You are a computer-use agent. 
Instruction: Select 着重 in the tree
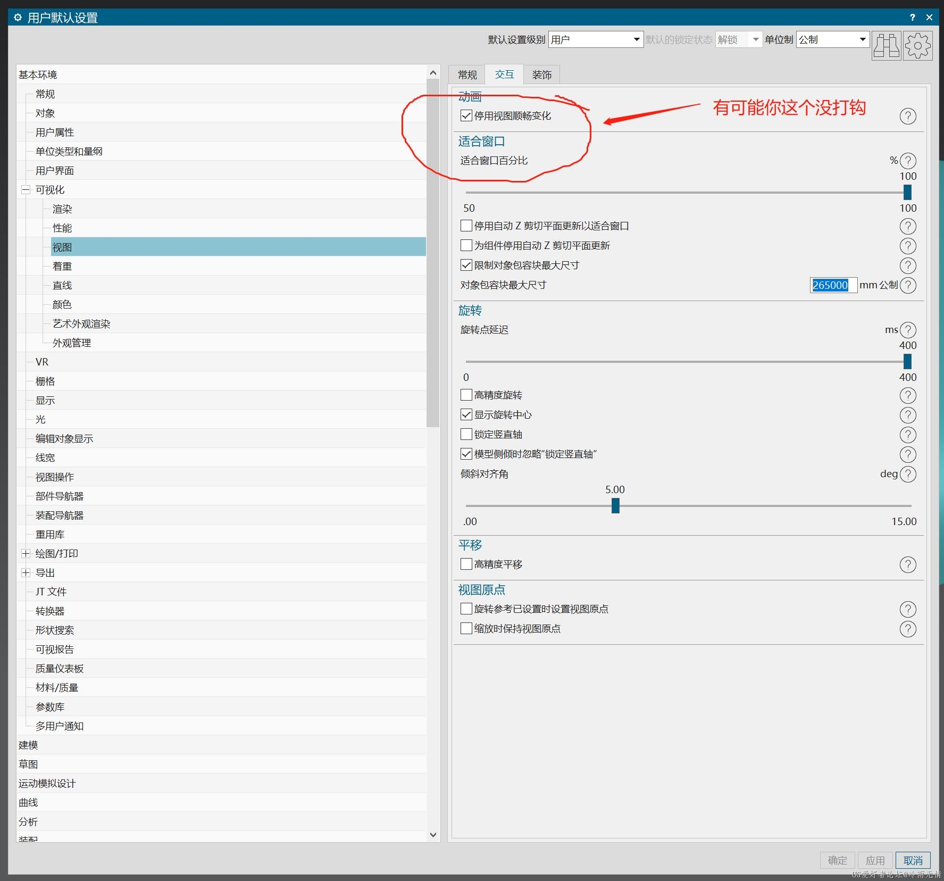(x=62, y=266)
